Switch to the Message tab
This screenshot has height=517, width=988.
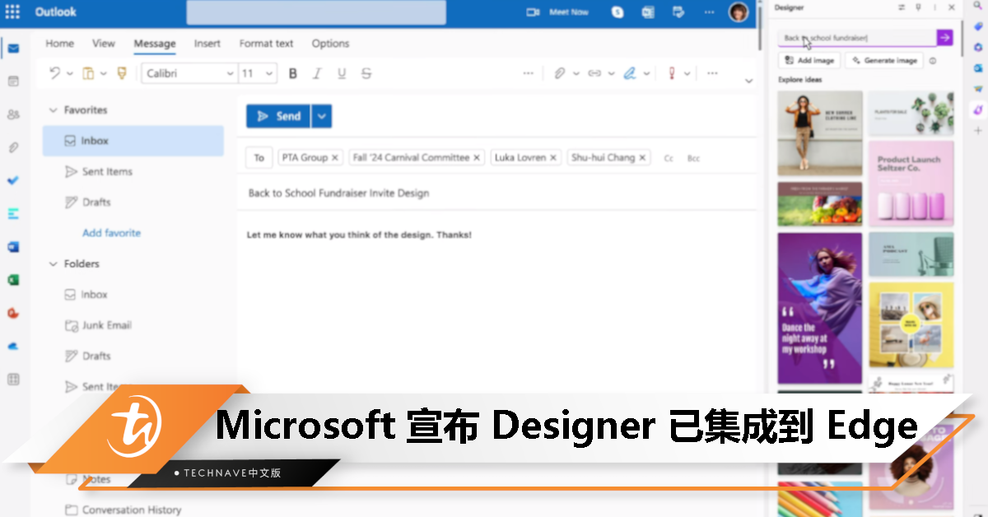[x=155, y=44]
